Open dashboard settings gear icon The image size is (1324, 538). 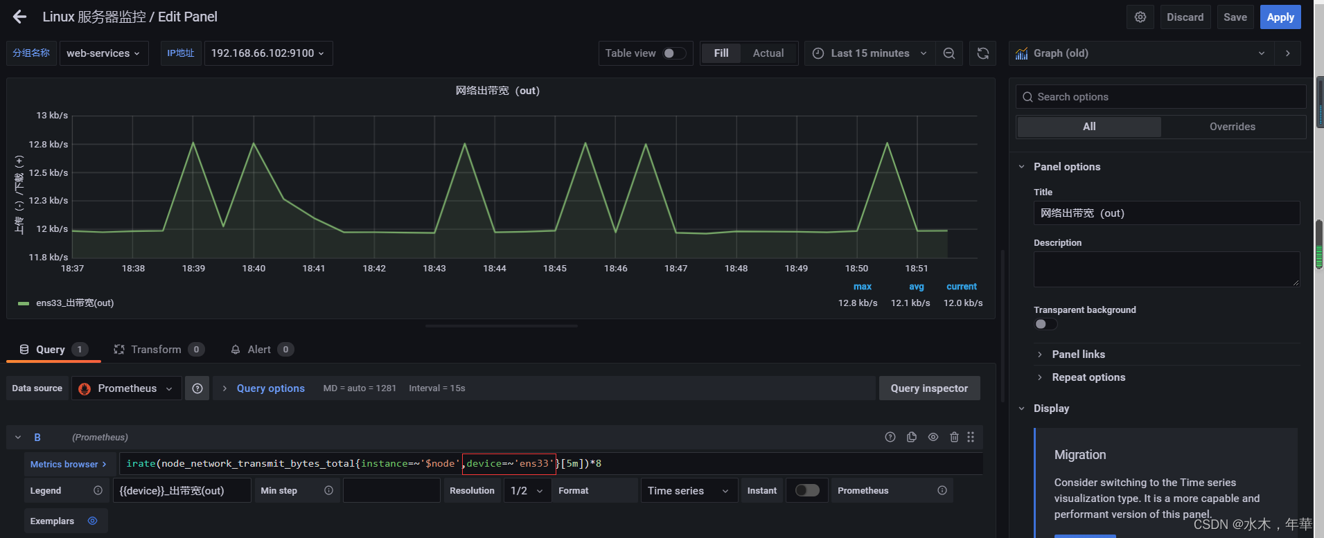[x=1140, y=17]
